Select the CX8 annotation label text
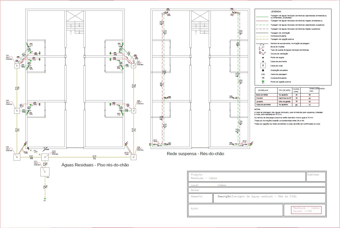Screen dimensions: 340x228 click(x=140, y=102)
